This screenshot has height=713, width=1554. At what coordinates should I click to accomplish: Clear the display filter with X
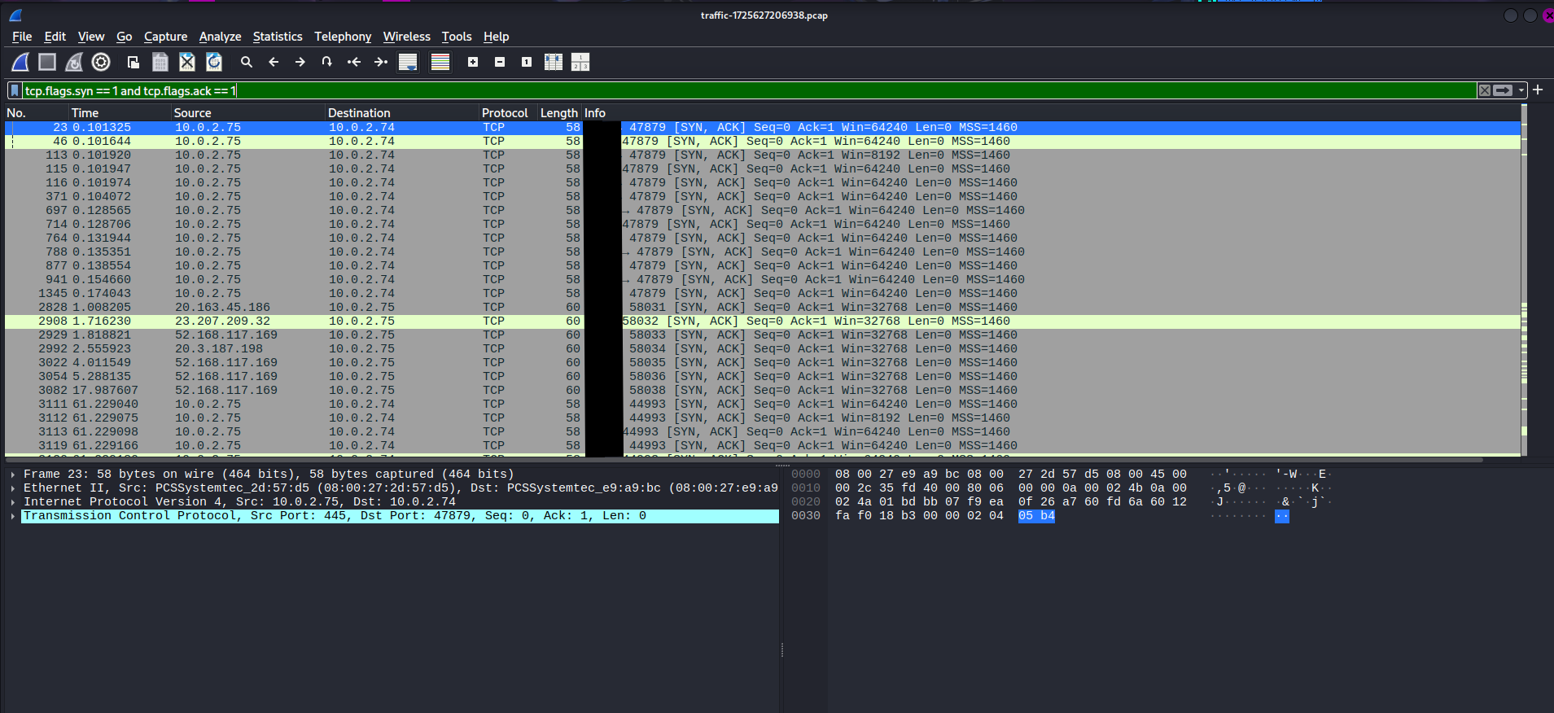point(1485,90)
